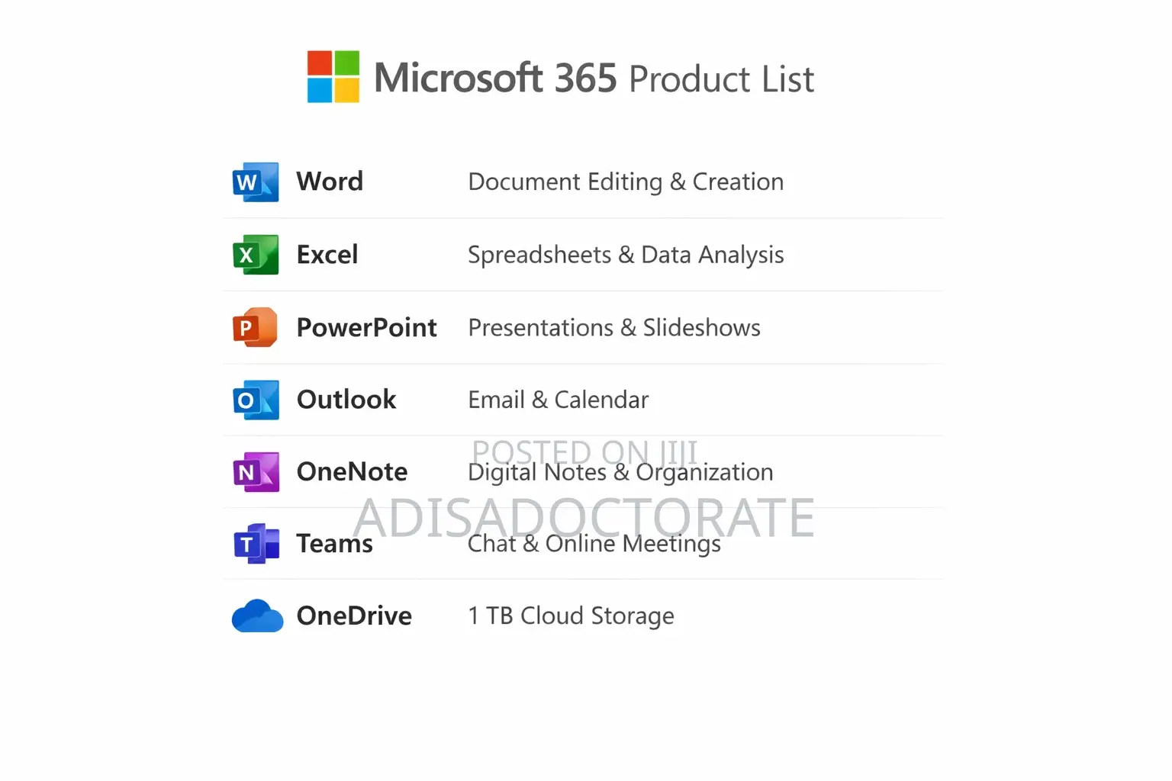Click the Word app icon
This screenshot has height=781, width=1172.
pyautogui.click(x=256, y=182)
